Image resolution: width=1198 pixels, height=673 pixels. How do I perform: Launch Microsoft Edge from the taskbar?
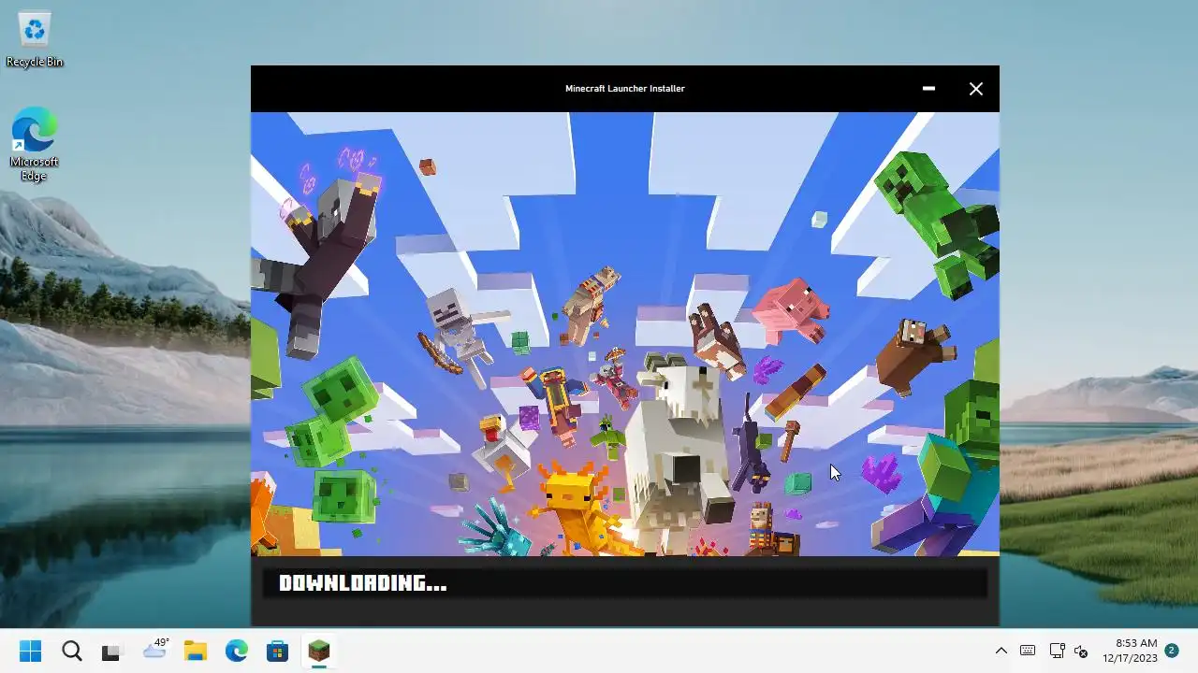[x=236, y=651]
